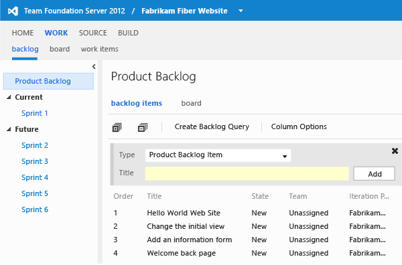Click the Title column header in the grid
Screen dimensions: 402x265
pos(154,196)
